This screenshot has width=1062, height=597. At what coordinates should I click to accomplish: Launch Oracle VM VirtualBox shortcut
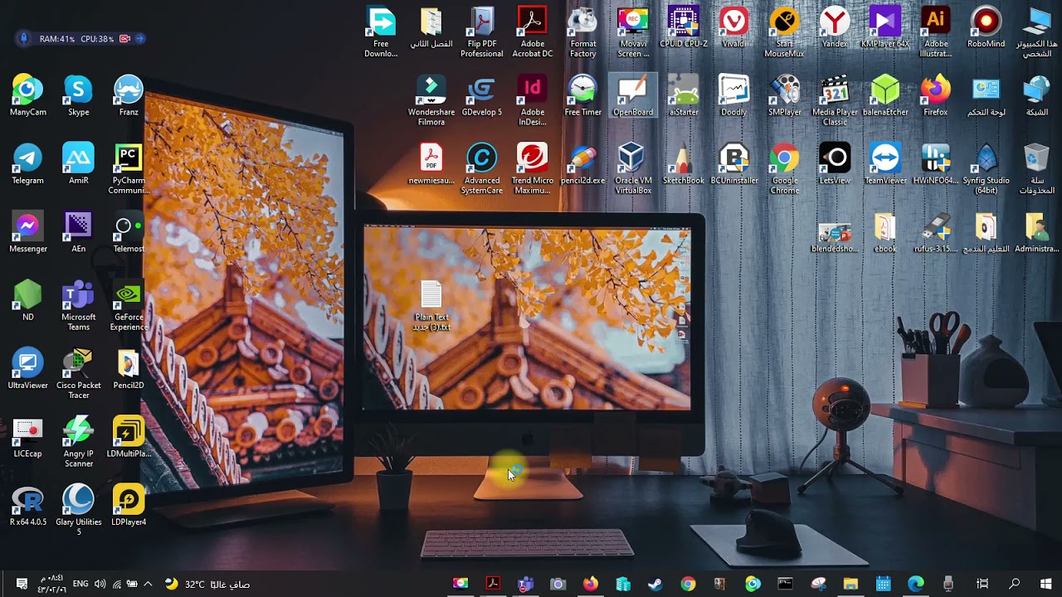click(x=633, y=168)
